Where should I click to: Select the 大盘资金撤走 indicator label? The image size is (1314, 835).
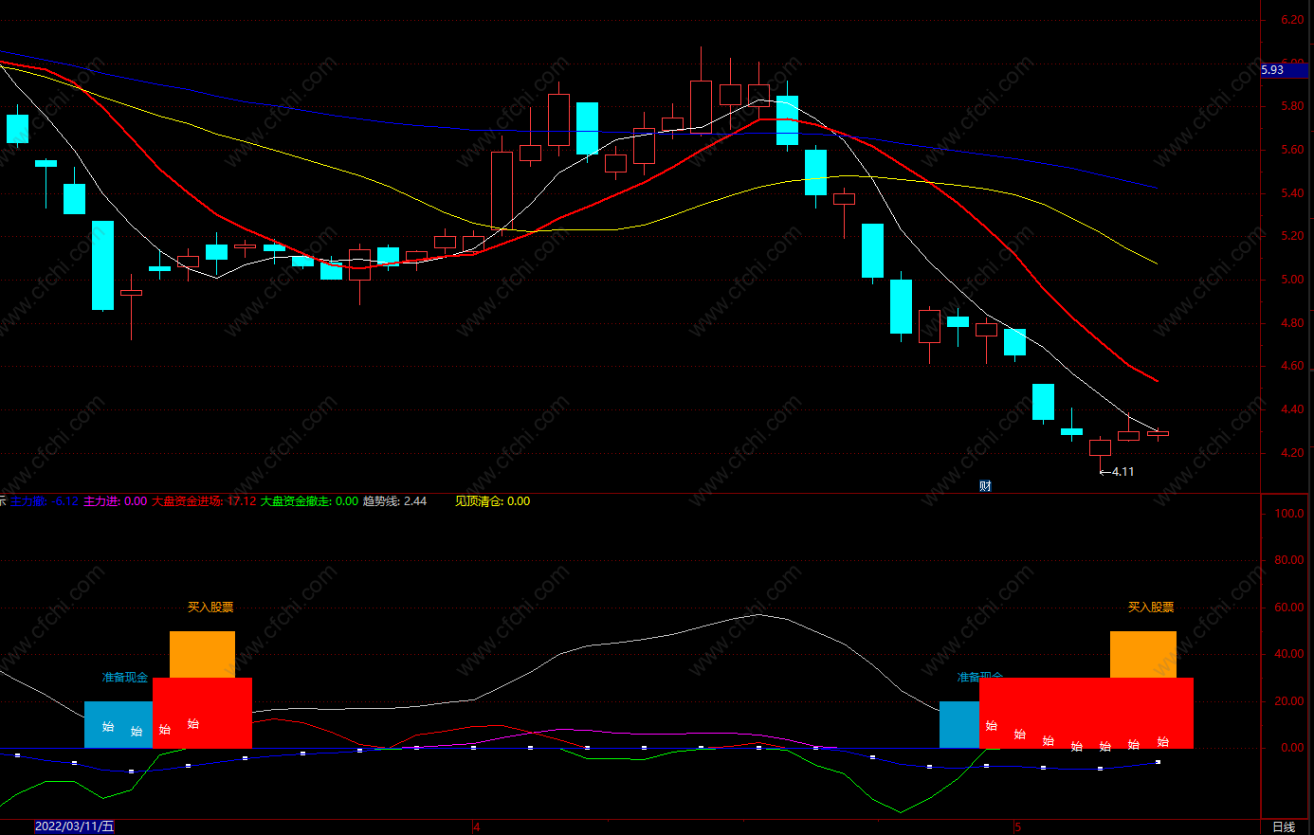click(309, 501)
